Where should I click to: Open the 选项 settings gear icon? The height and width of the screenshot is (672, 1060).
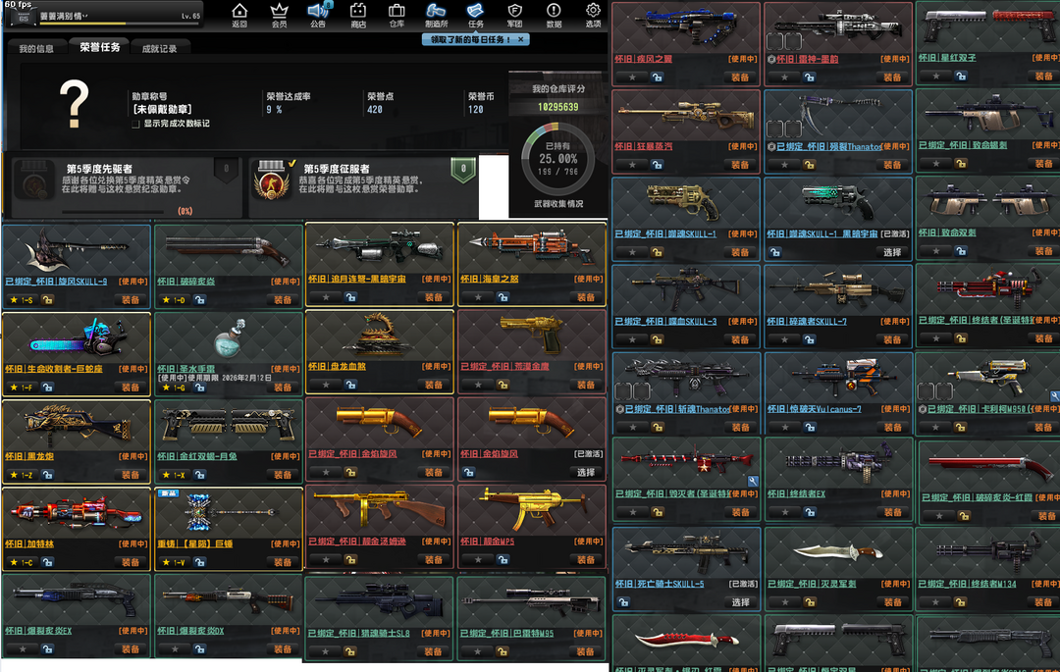point(593,15)
